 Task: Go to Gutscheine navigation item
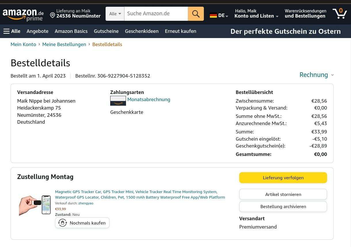tap(106, 31)
